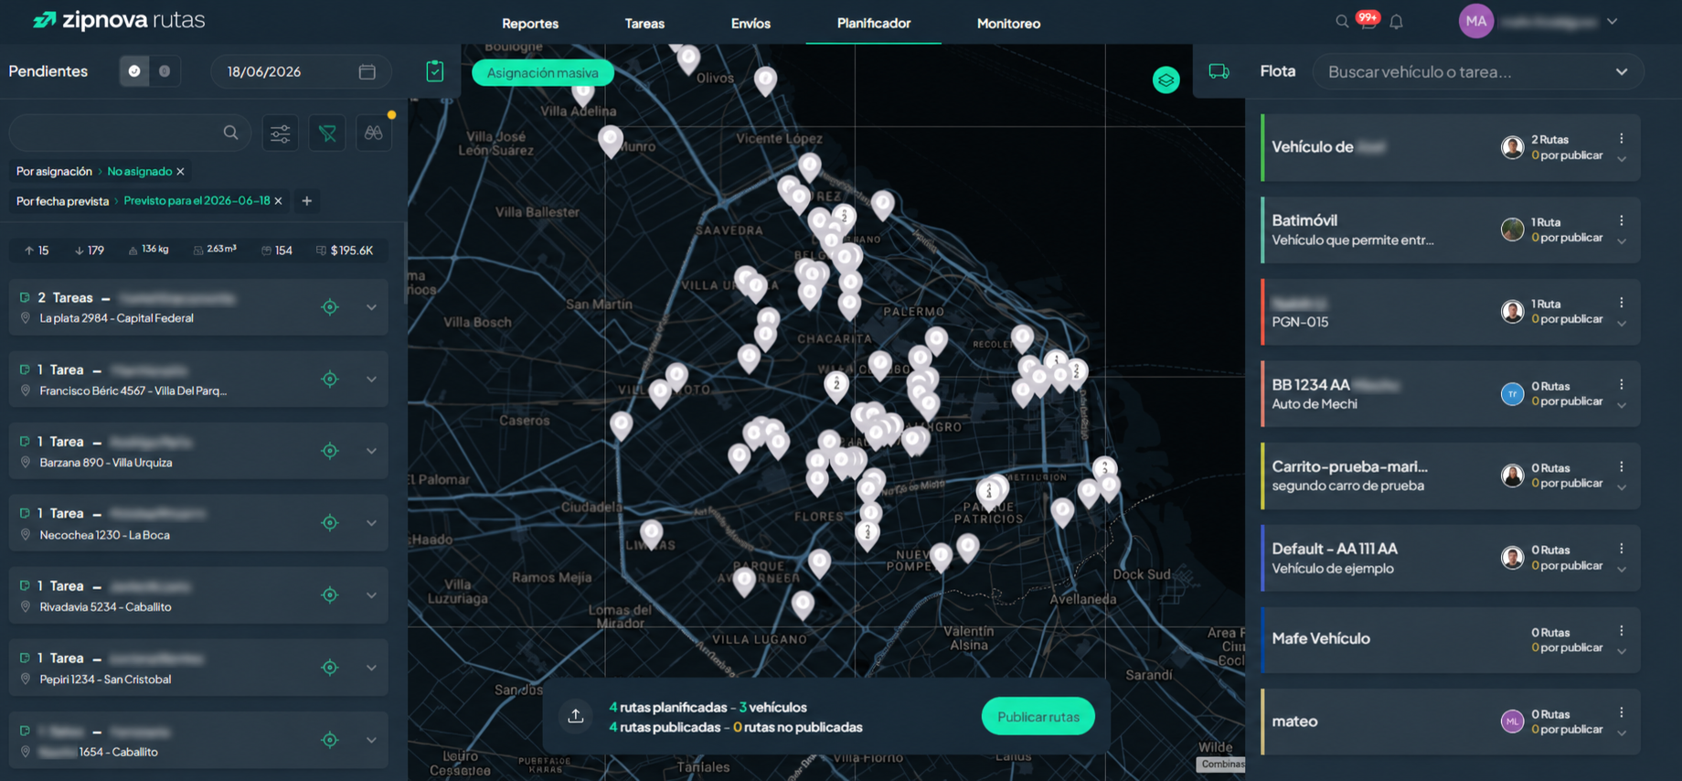This screenshot has width=1682, height=781.
Task: Click the Olivos map pin
Action: pyautogui.click(x=688, y=59)
